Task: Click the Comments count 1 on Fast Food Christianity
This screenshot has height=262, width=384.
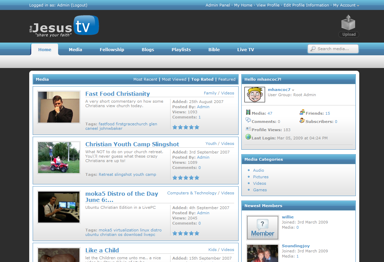Action: coord(199,117)
